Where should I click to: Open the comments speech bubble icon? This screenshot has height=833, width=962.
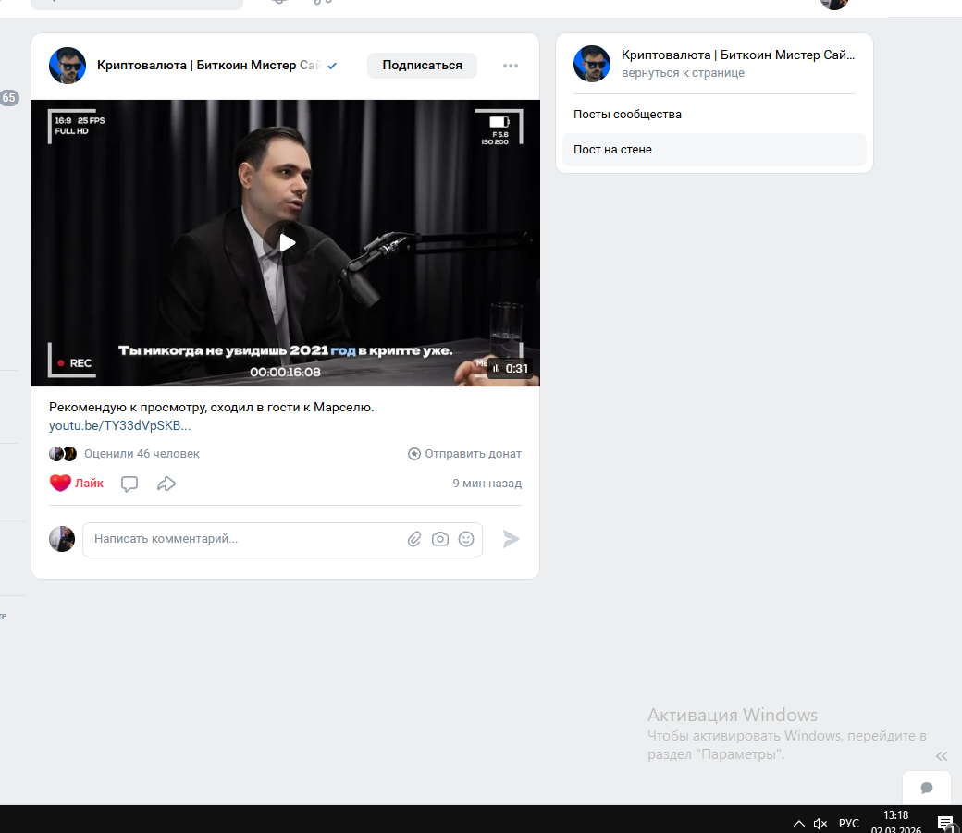point(129,484)
